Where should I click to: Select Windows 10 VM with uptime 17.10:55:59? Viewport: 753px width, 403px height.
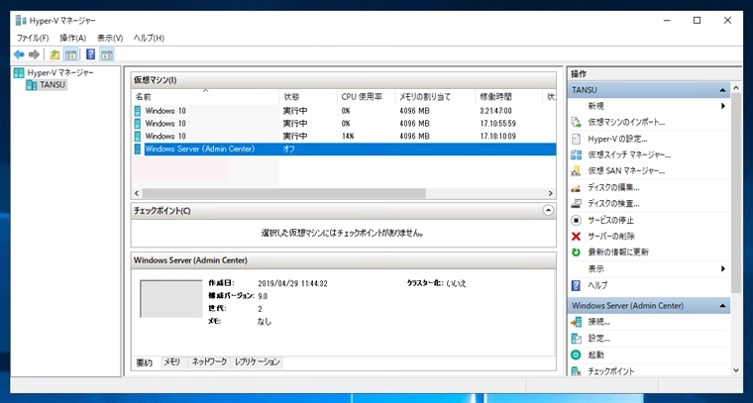click(344, 124)
